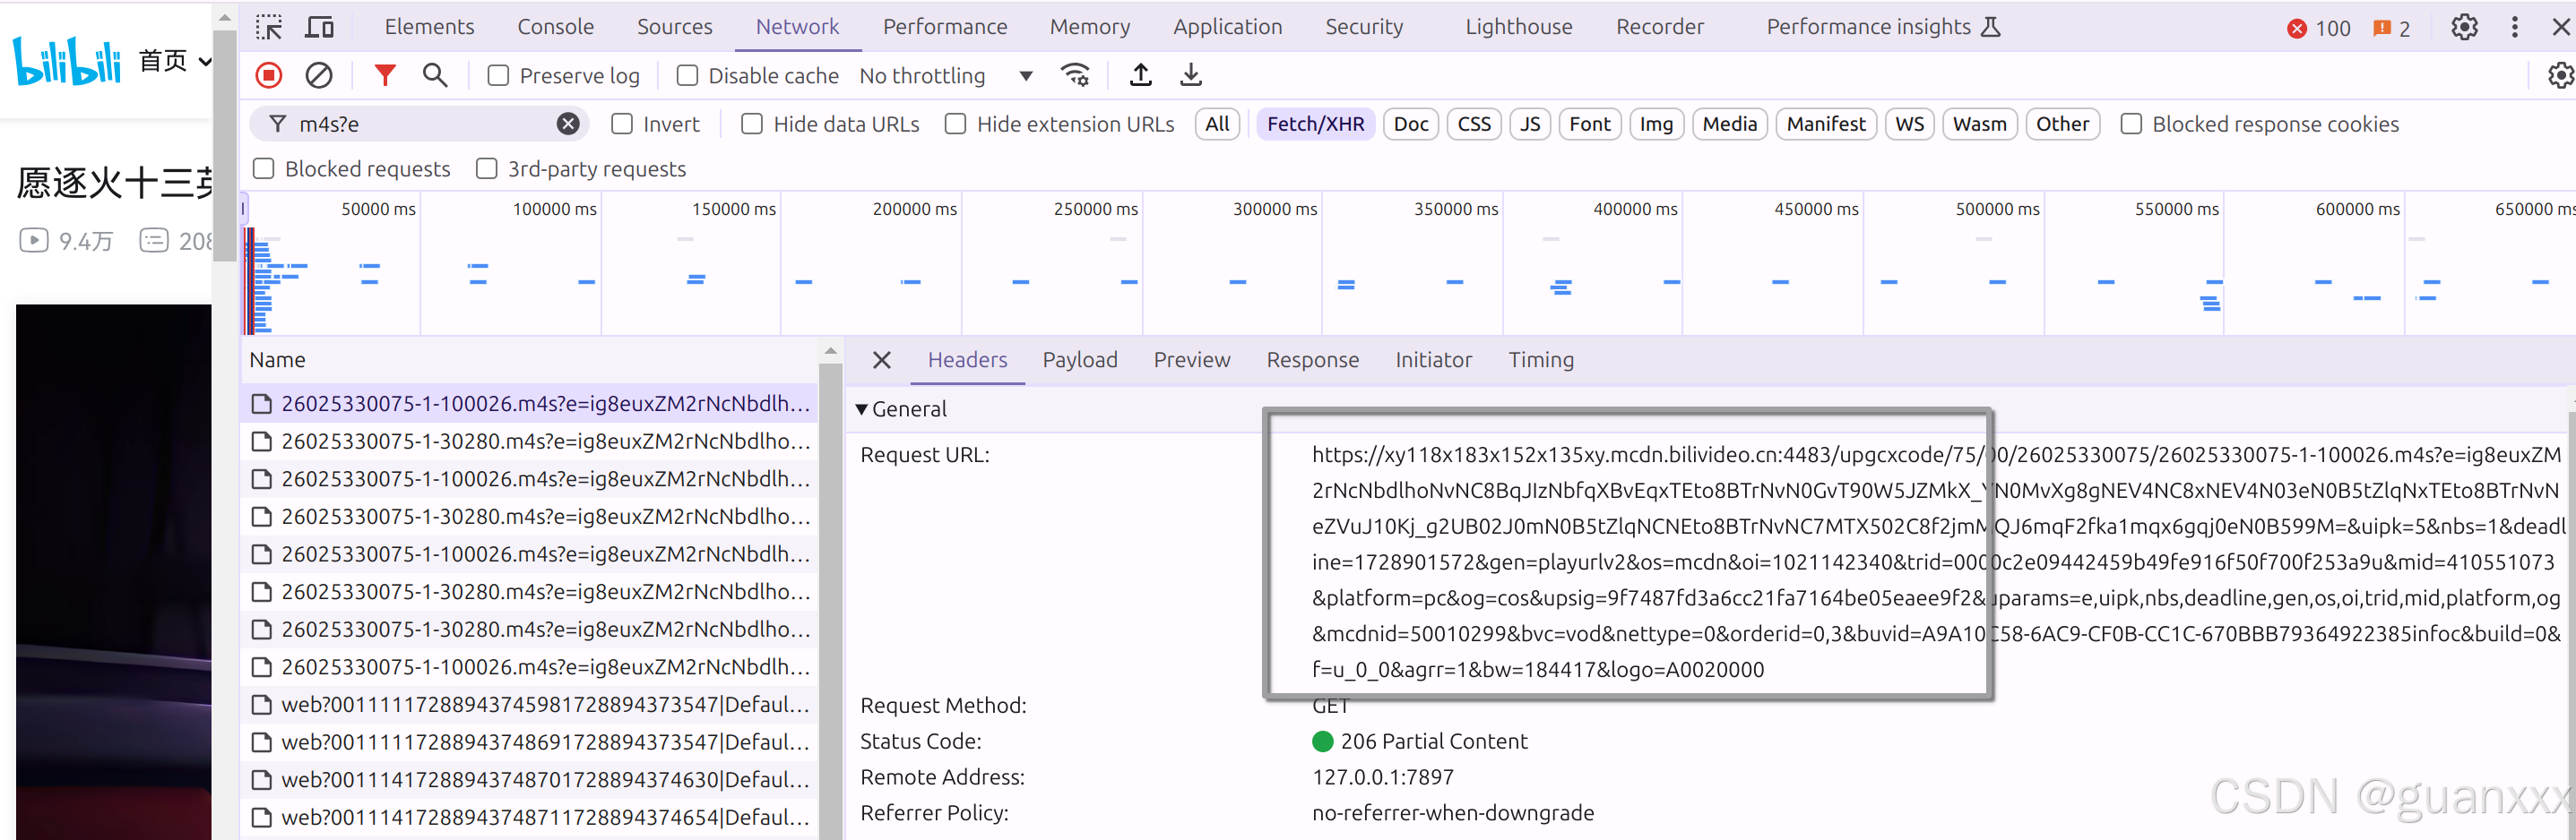The width and height of the screenshot is (2576, 840).
Task: Check 3rd-party requests option
Action: pyautogui.click(x=487, y=168)
